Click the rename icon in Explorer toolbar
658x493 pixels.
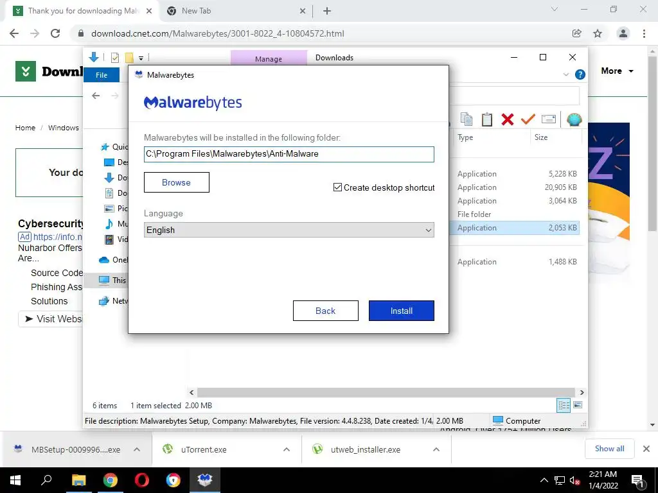tap(549, 119)
